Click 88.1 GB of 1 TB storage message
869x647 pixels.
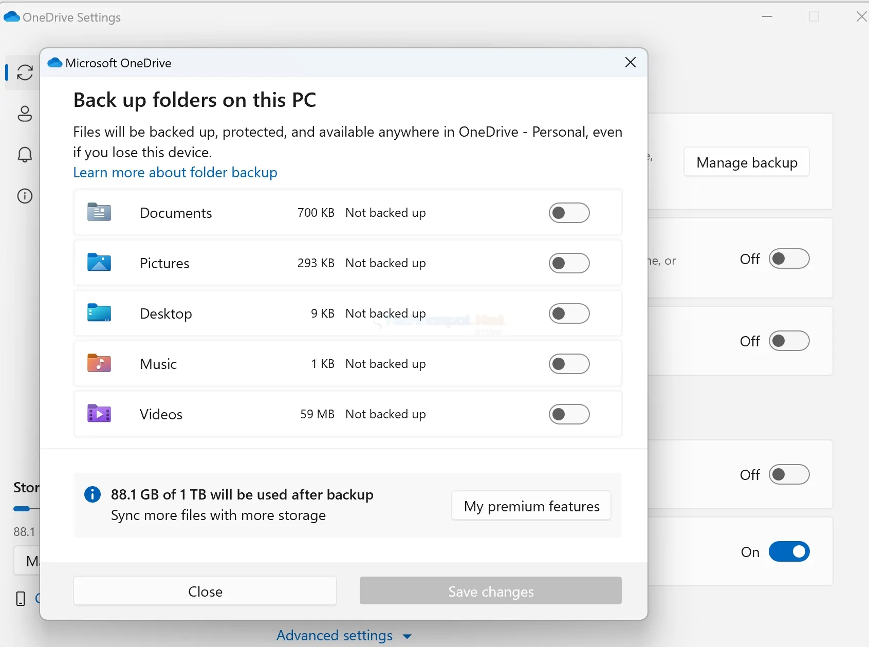tap(242, 494)
